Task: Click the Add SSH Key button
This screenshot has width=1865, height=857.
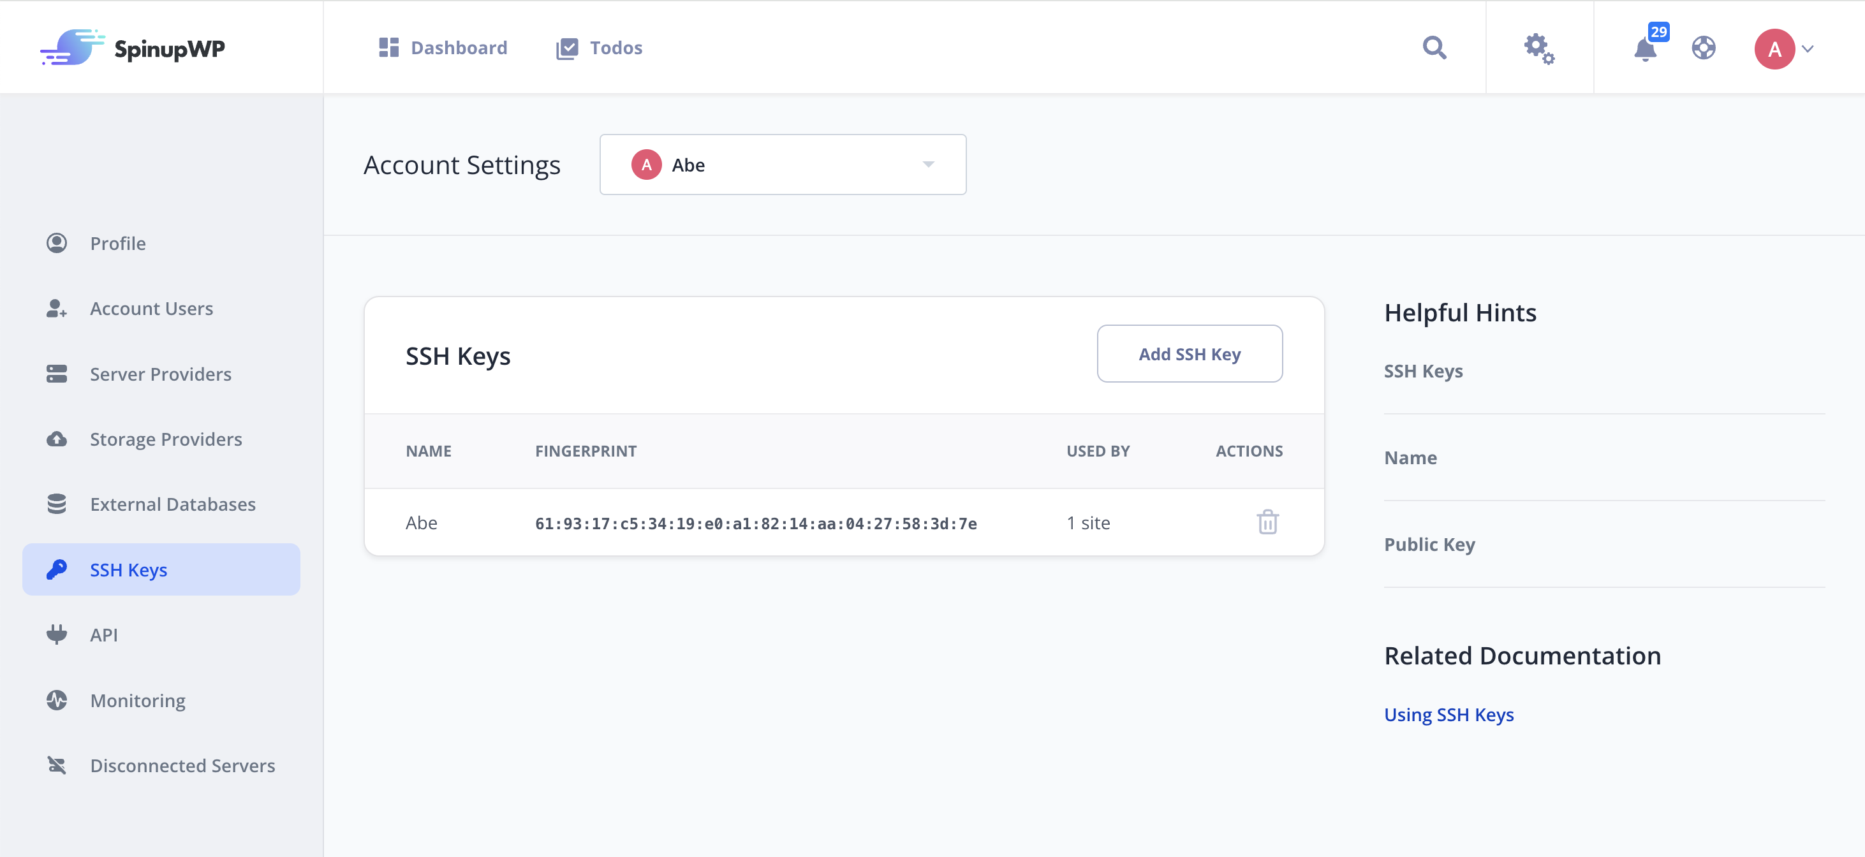Action: click(x=1188, y=353)
